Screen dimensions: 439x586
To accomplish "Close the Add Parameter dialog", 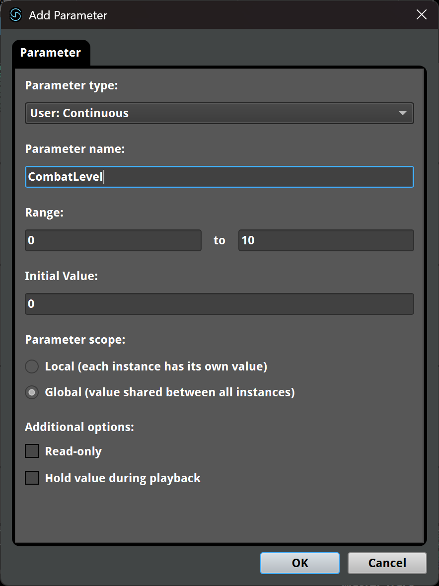I will [422, 14].
